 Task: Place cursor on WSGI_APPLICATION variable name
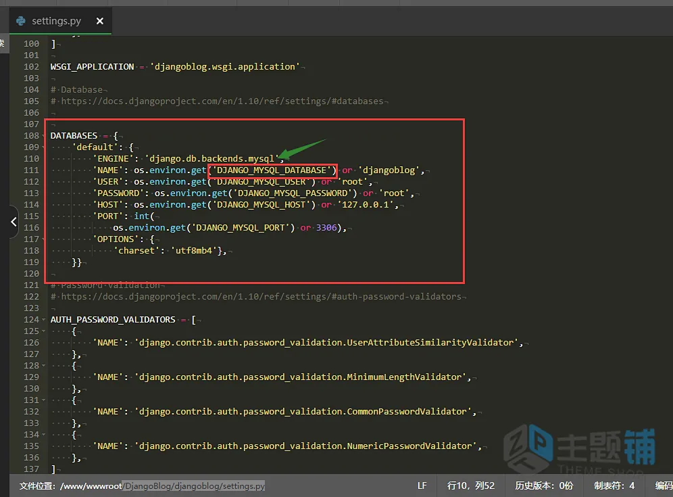tap(93, 66)
